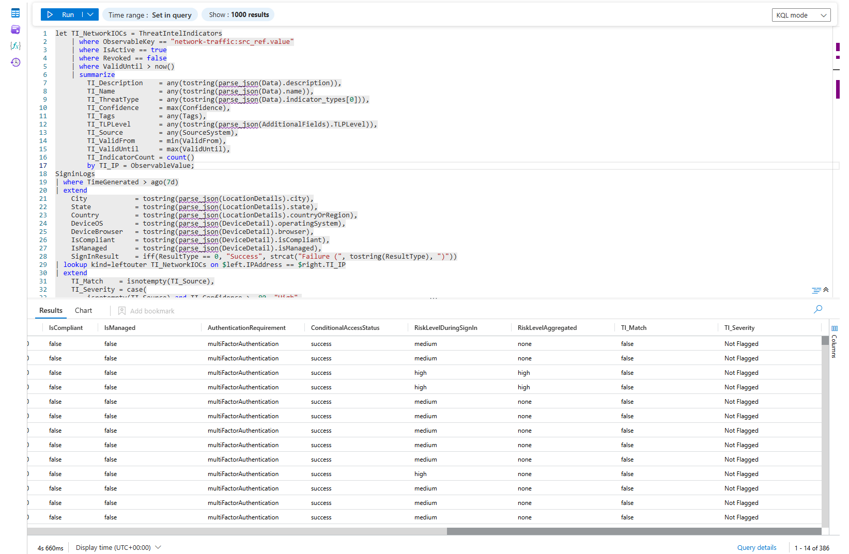Click the horizontal scrollbar thumb in results
849x554 pixels.
[x=634, y=531]
